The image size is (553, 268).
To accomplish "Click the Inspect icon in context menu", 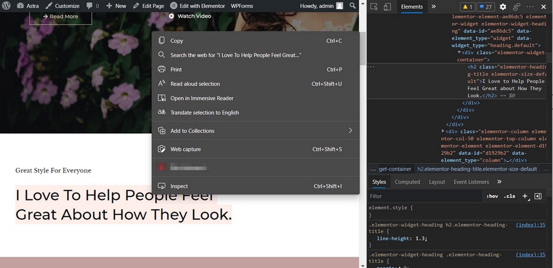I will tap(162, 186).
